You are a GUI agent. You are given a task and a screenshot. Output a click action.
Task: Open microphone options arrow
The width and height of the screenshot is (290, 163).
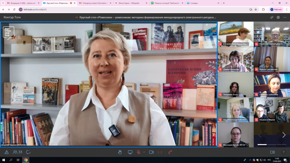(x=144, y=152)
